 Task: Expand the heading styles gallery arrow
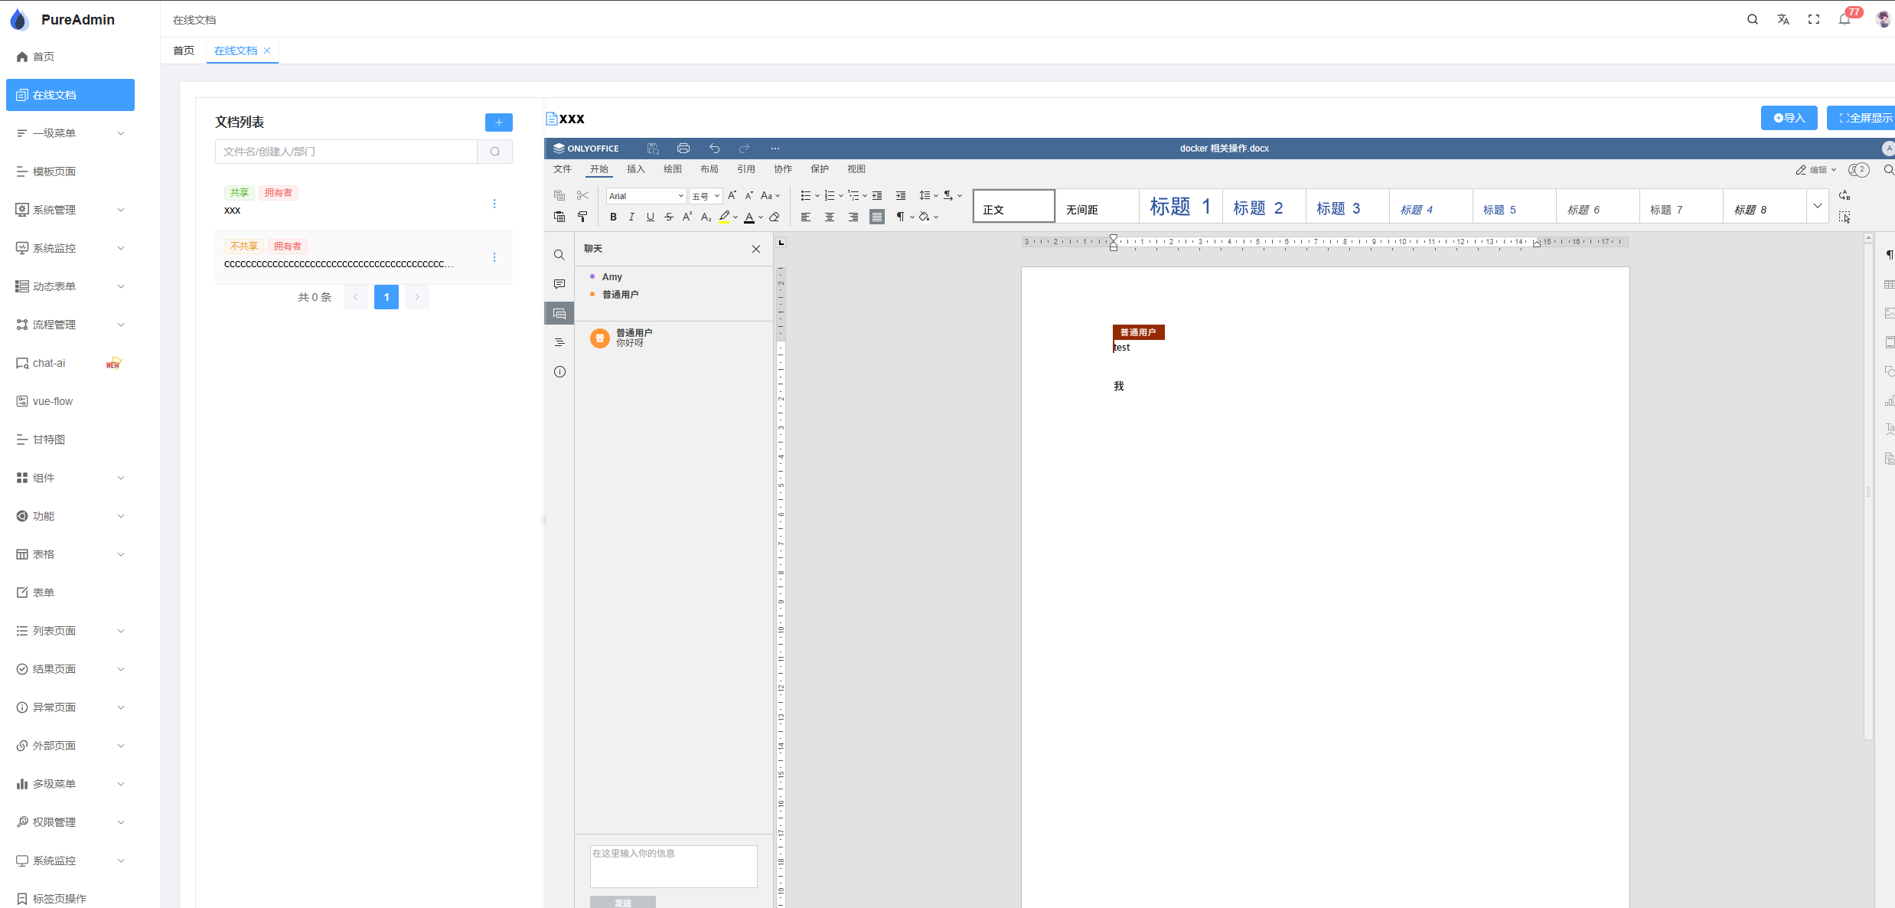[x=1817, y=206]
